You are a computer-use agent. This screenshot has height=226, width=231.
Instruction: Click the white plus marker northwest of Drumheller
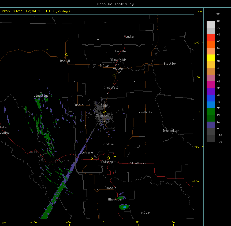164,101
